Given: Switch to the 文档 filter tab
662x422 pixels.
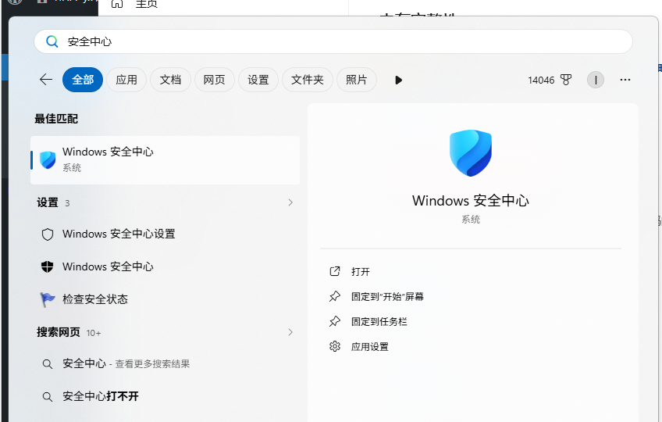Looking at the screenshot, I should [x=170, y=80].
